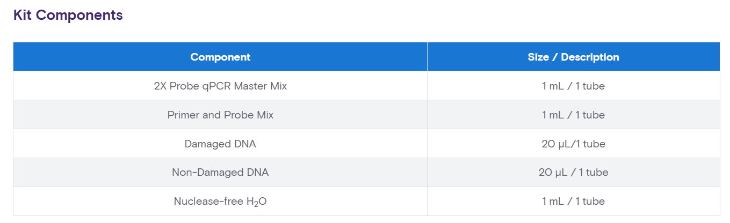The width and height of the screenshot is (730, 223).
Task: Click the size value for Non-Damaged DNA
Action: [x=573, y=173]
